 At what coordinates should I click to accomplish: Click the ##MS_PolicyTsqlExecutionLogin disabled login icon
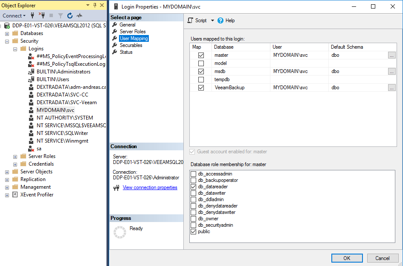(x=31, y=64)
